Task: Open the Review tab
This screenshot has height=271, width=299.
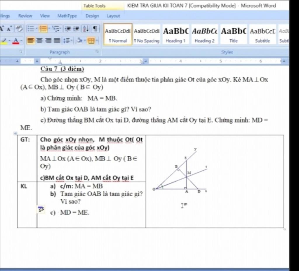Action: (x=25, y=16)
